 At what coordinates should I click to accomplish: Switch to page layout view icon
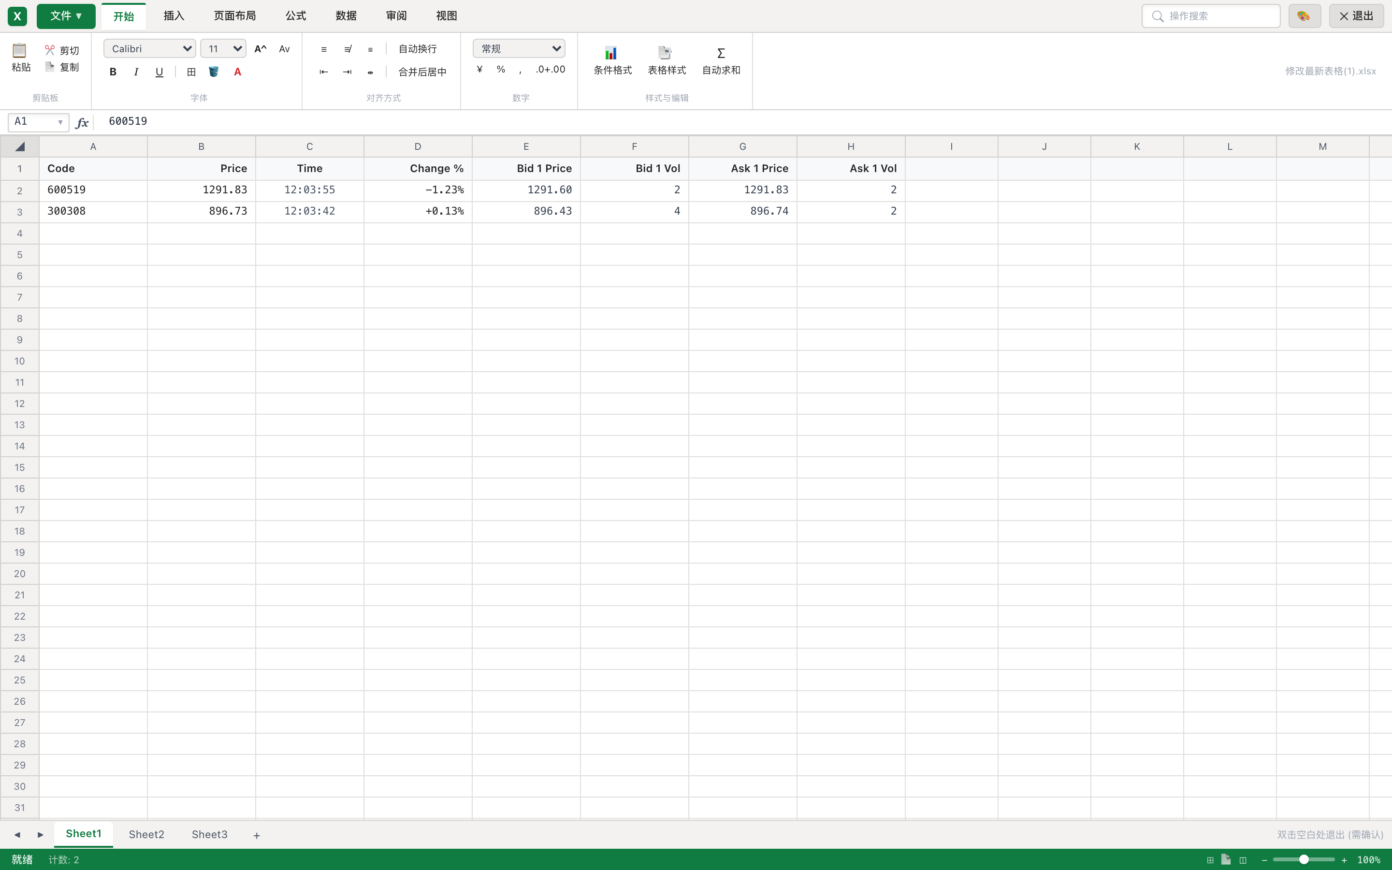1226,860
